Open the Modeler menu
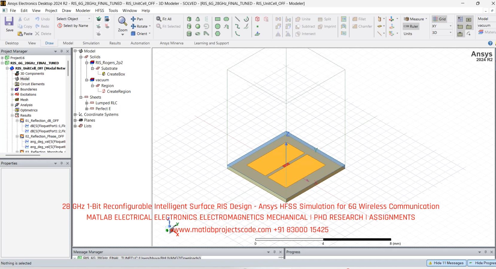 pyautogui.click(x=83, y=10)
